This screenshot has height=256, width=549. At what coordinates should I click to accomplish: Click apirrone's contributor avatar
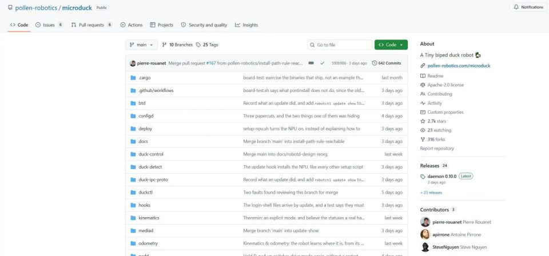point(425,234)
